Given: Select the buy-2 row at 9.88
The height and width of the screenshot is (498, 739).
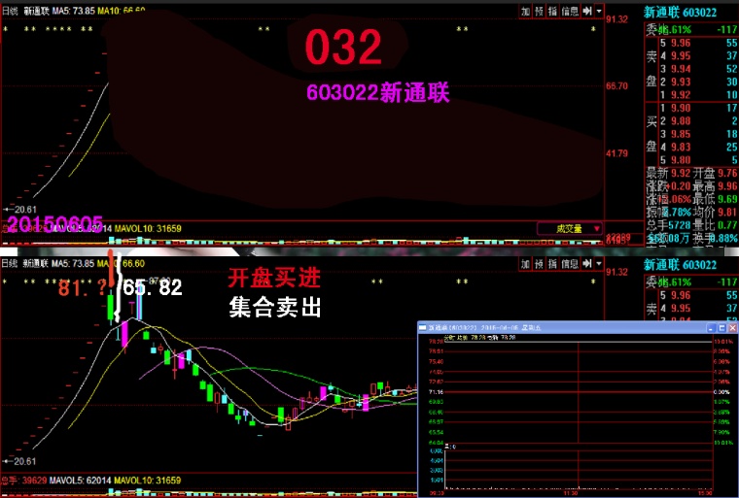Looking at the screenshot, I should [698, 121].
